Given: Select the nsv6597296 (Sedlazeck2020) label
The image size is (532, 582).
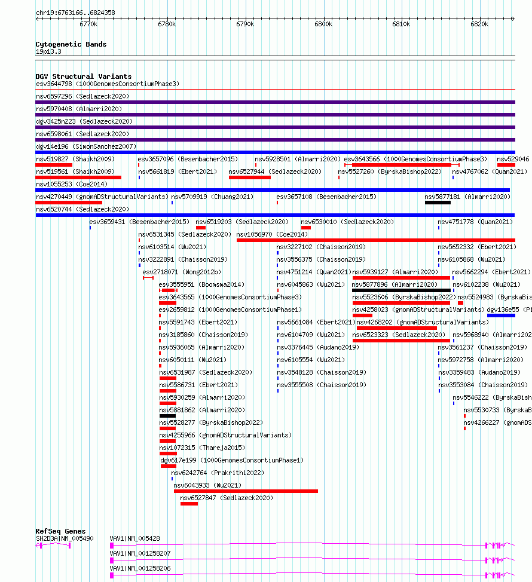Looking at the screenshot, I should (x=82, y=97).
